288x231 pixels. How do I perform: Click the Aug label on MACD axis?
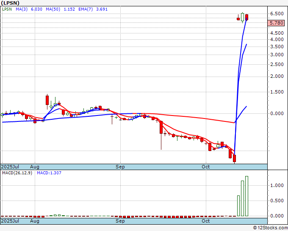tap(35, 221)
